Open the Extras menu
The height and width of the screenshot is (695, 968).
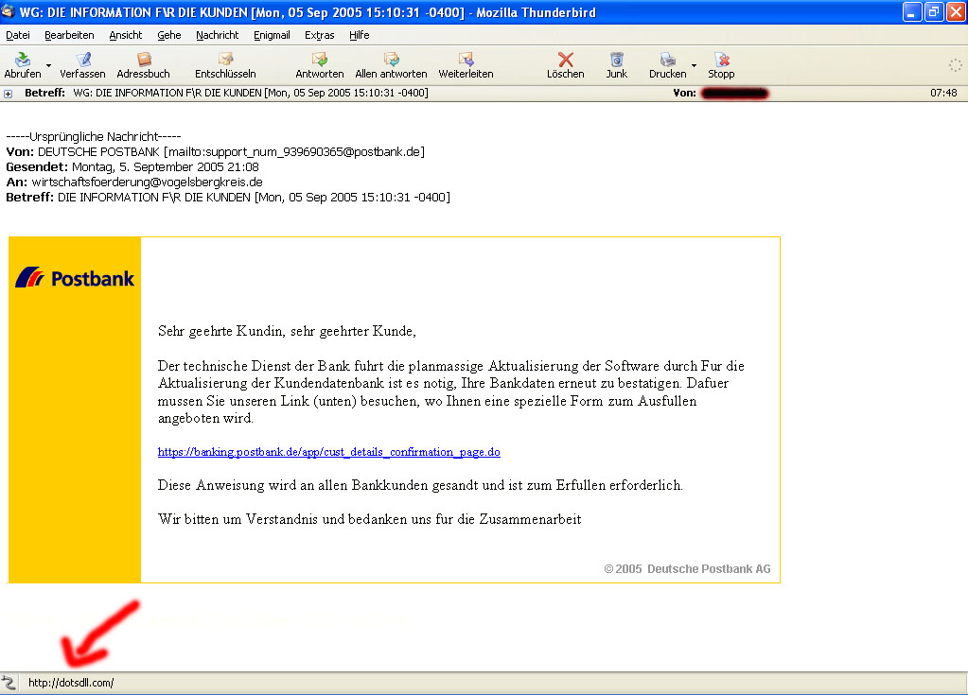(x=319, y=35)
